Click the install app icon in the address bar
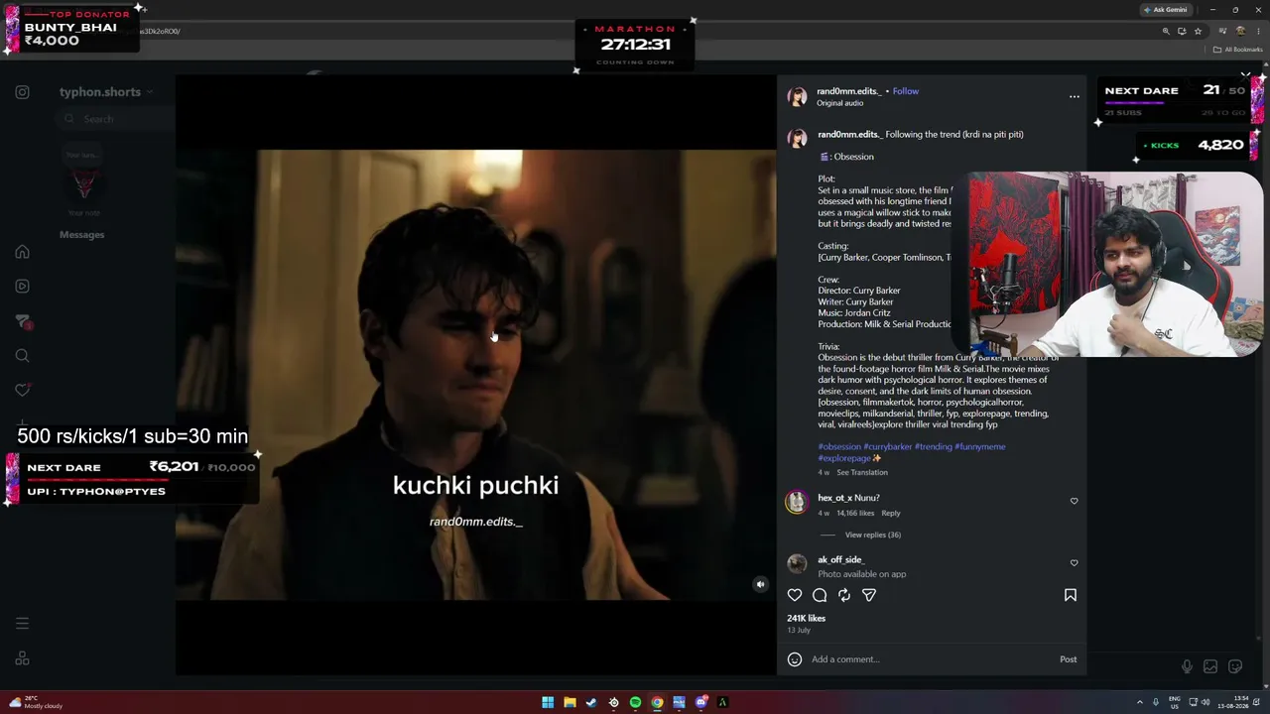Screen dimensions: 1270x714 1182,32
